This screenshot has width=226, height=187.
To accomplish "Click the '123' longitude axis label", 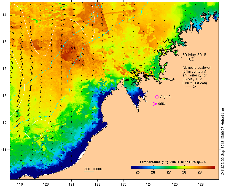I will click(x=123, y=184).
